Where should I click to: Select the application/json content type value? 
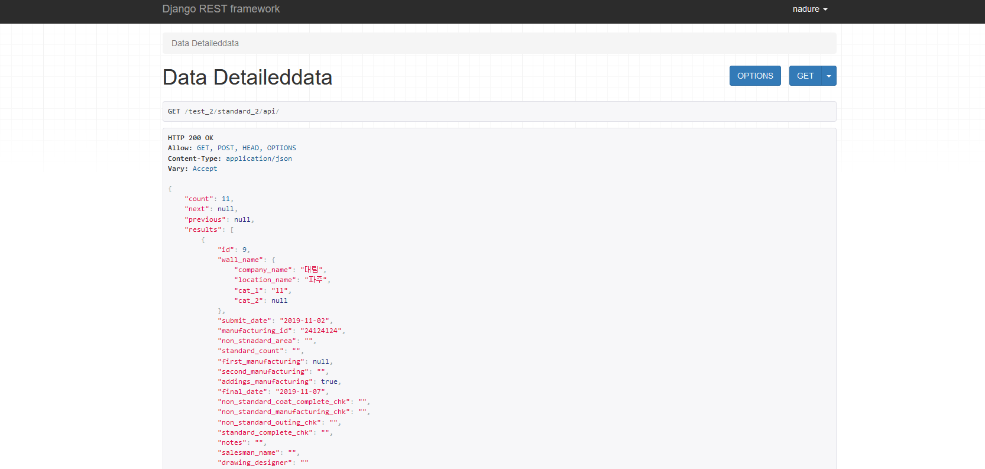pos(259,159)
